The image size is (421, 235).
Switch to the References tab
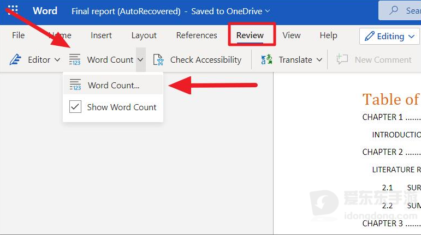(197, 35)
